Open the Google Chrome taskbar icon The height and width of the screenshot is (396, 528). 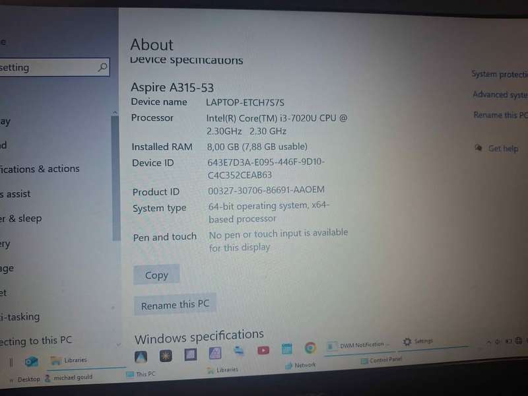pyautogui.click(x=310, y=348)
